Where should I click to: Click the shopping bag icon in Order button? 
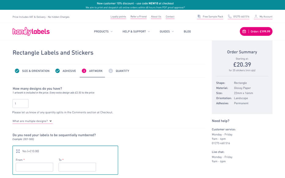(244, 32)
